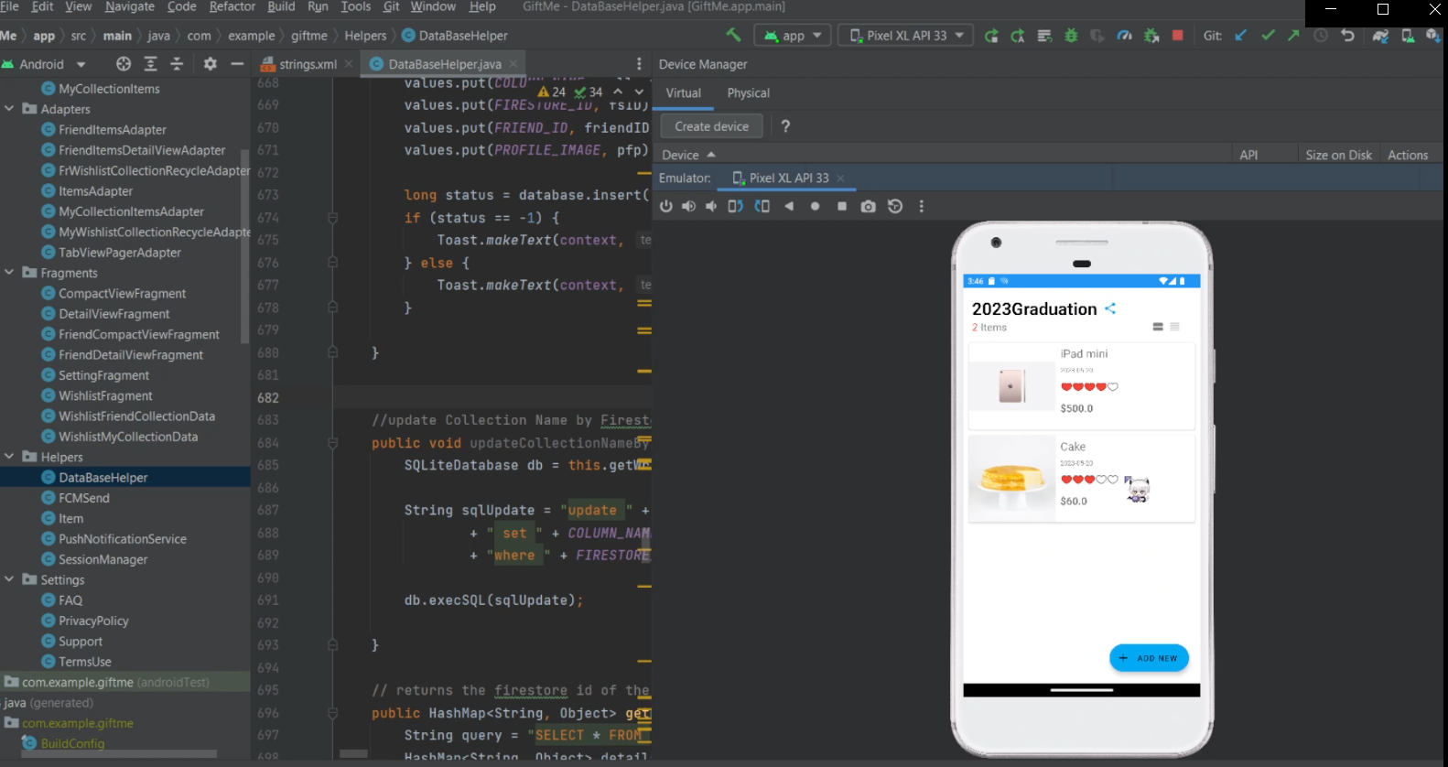The height and width of the screenshot is (767, 1448).
Task: Open the Profiler gauge icon
Action: click(1125, 36)
